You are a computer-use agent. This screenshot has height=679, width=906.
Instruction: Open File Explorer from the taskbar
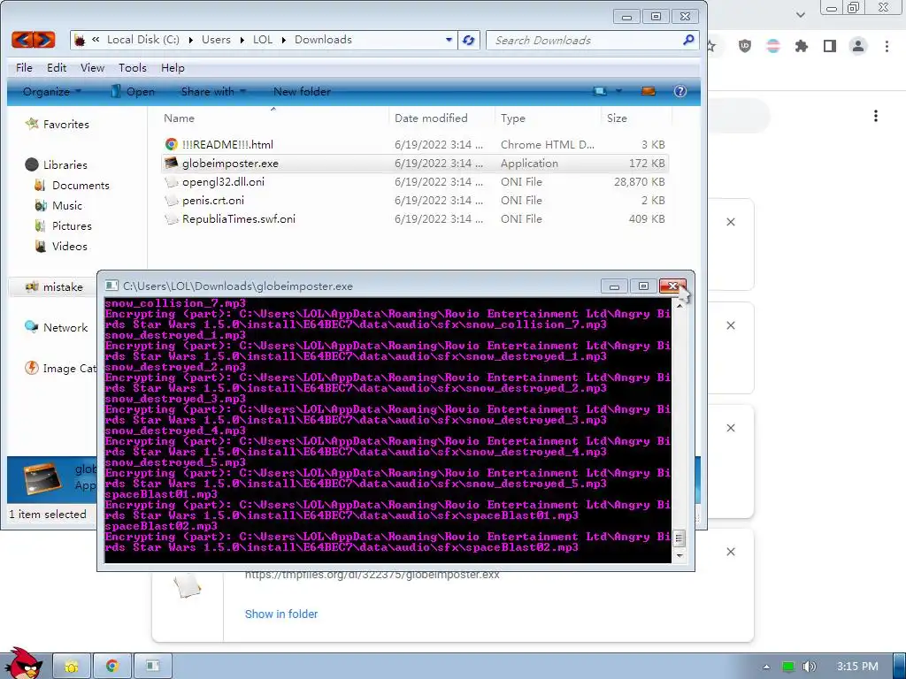(x=72, y=667)
